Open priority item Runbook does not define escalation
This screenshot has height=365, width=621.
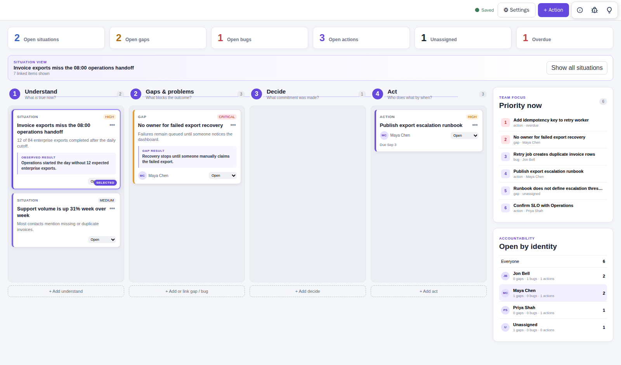553,191
